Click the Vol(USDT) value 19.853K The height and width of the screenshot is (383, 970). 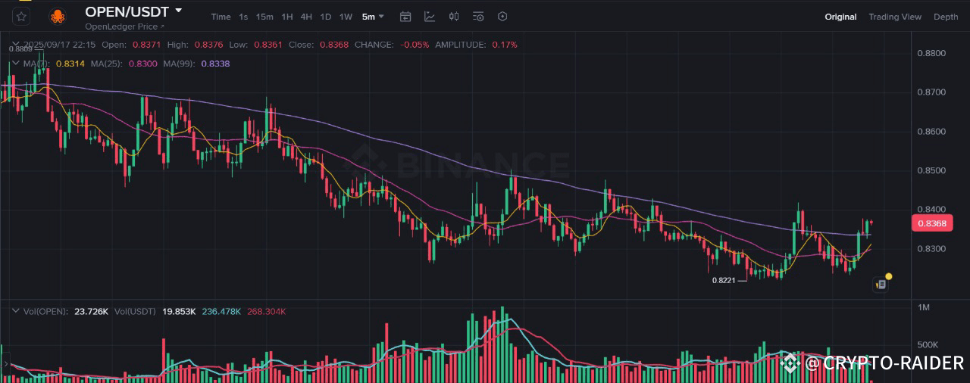click(x=180, y=311)
